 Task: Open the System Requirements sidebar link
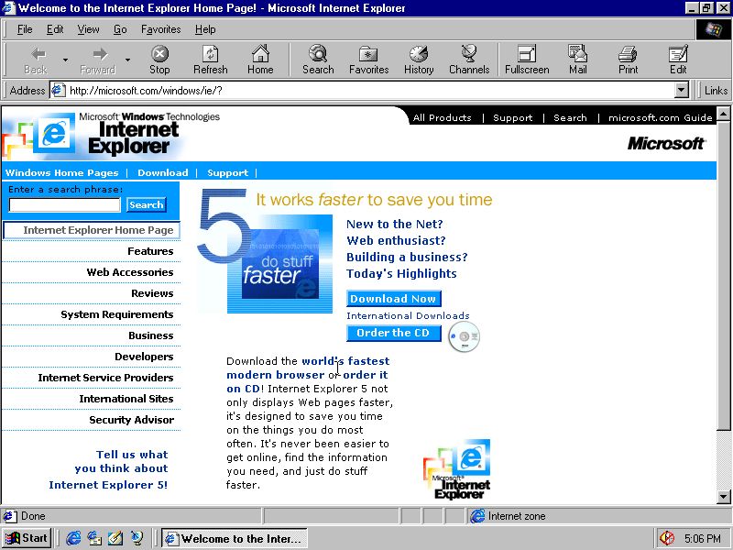[x=117, y=314]
